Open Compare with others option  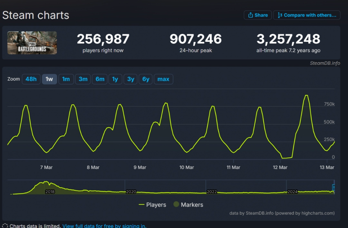point(306,15)
